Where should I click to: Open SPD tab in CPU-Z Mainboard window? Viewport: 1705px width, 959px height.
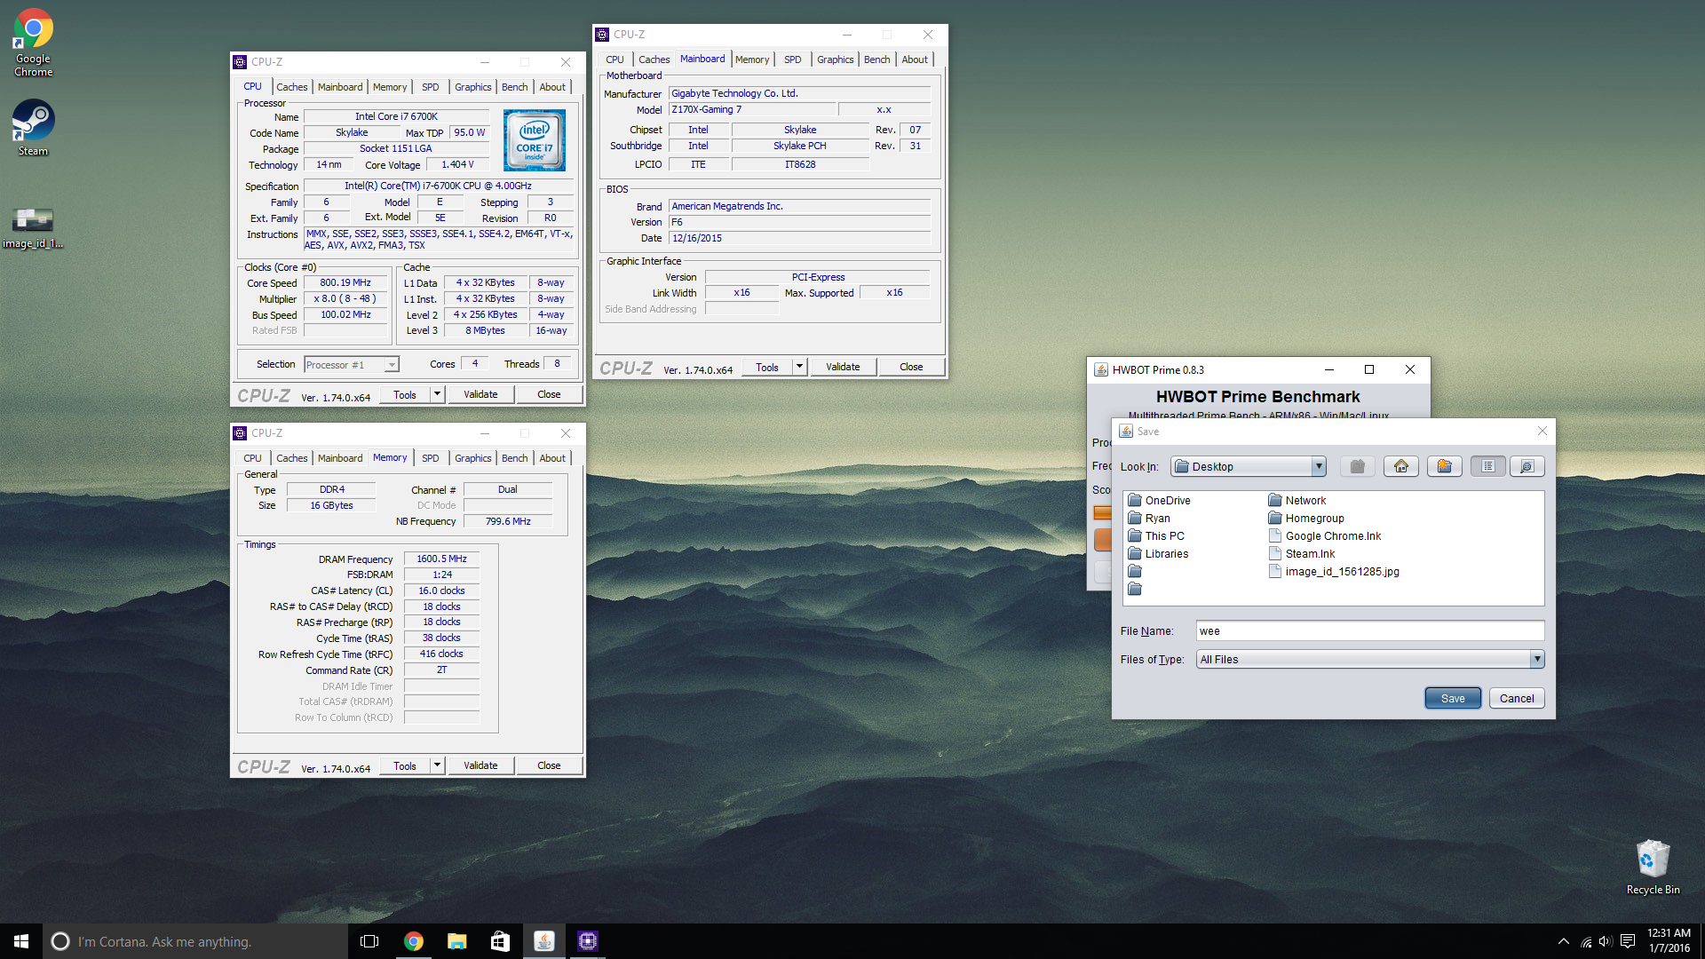pyautogui.click(x=792, y=59)
